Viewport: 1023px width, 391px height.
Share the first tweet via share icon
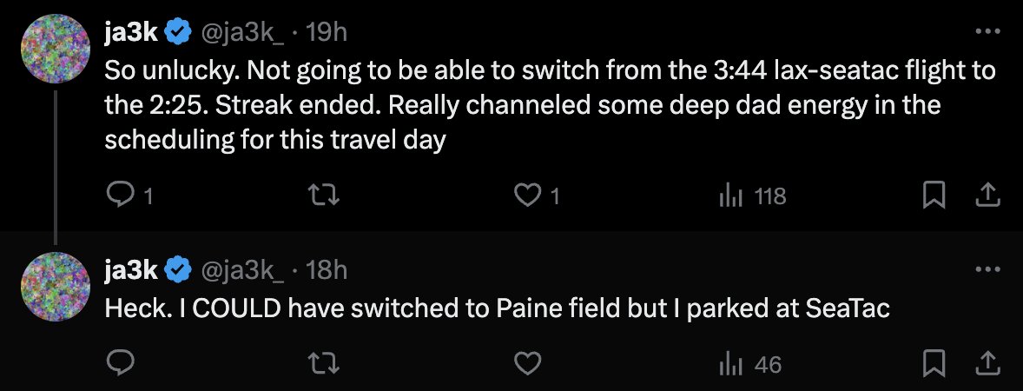[x=987, y=195]
